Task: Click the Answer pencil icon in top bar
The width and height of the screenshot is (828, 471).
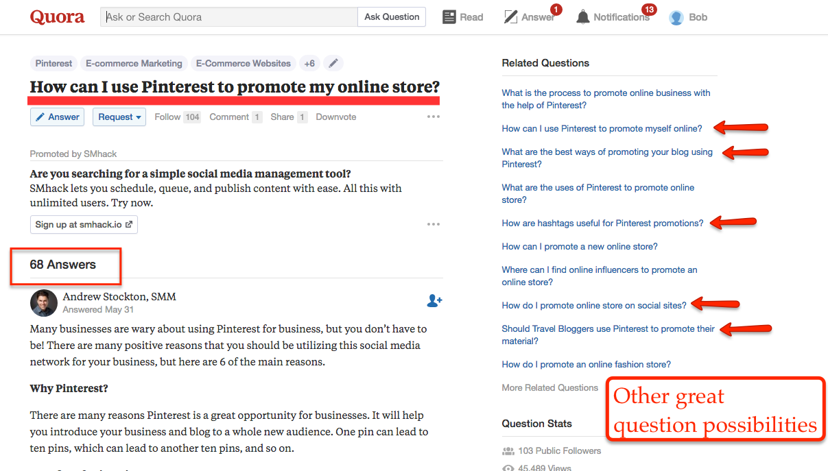Action: (509, 16)
